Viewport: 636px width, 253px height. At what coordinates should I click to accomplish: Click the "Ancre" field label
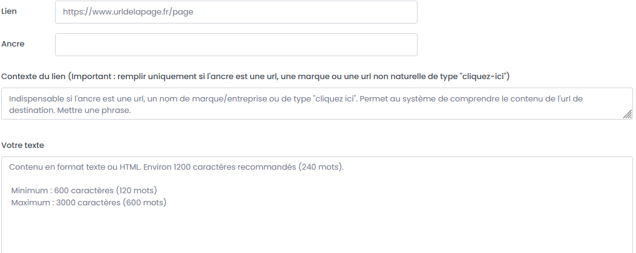[x=13, y=44]
